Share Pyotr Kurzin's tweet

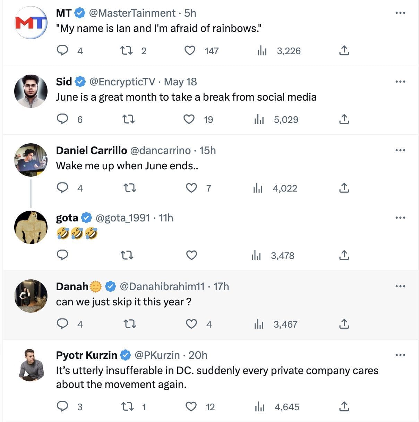(344, 406)
